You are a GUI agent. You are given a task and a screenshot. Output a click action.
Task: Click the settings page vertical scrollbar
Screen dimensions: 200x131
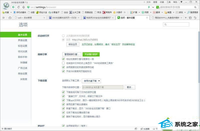click(199, 57)
